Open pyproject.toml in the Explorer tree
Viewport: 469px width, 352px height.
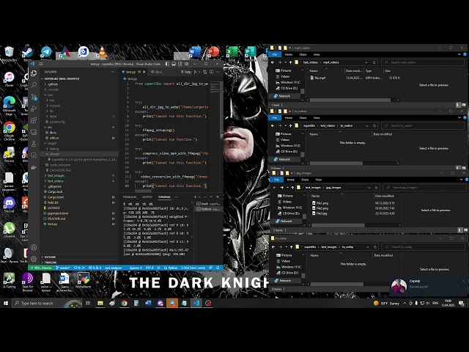(x=58, y=213)
